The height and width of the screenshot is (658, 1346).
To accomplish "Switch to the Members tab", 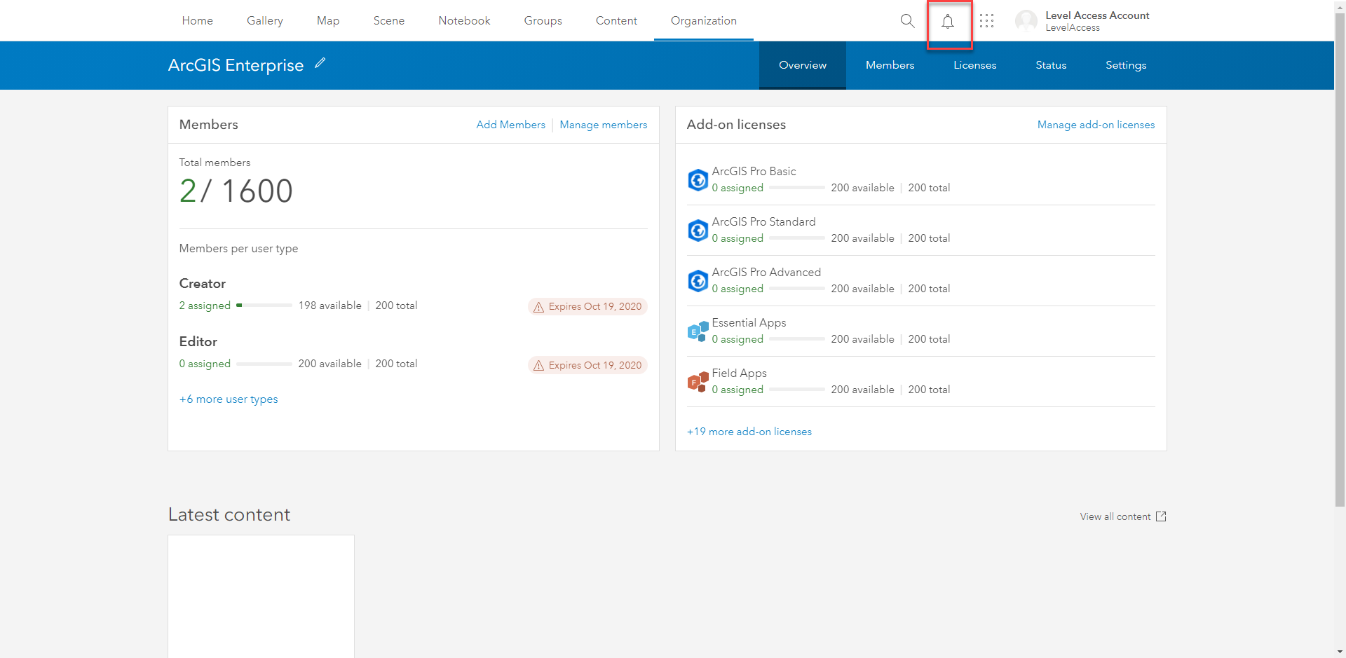I will tap(890, 65).
